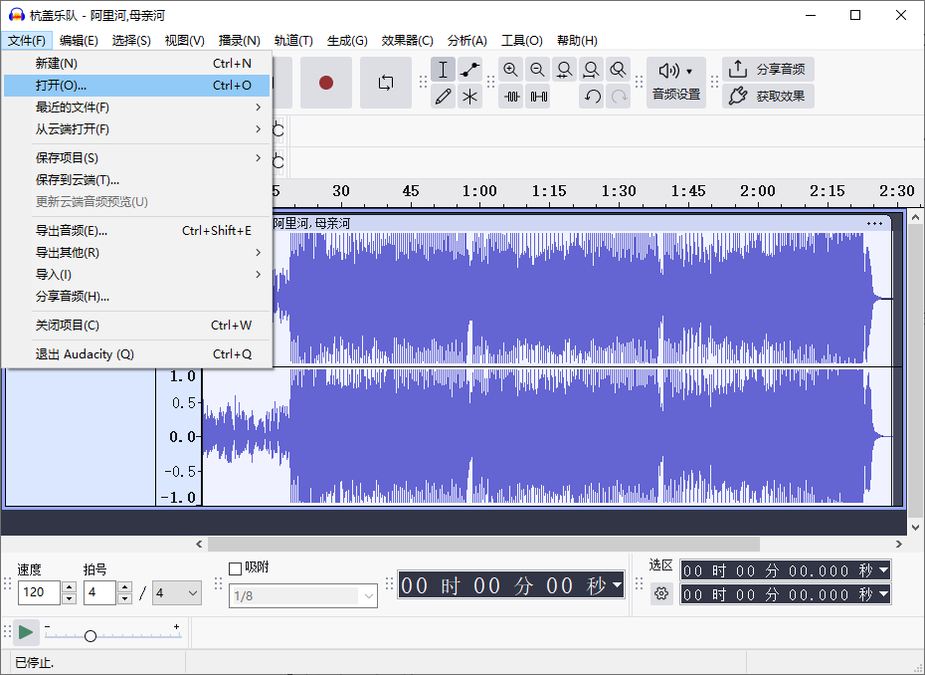Click the 分享音频 toolbar button
This screenshot has width=925, height=675.
[768, 70]
